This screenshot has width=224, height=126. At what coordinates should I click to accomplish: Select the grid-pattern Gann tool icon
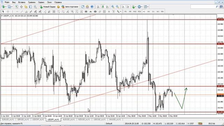click(x=54, y=12)
